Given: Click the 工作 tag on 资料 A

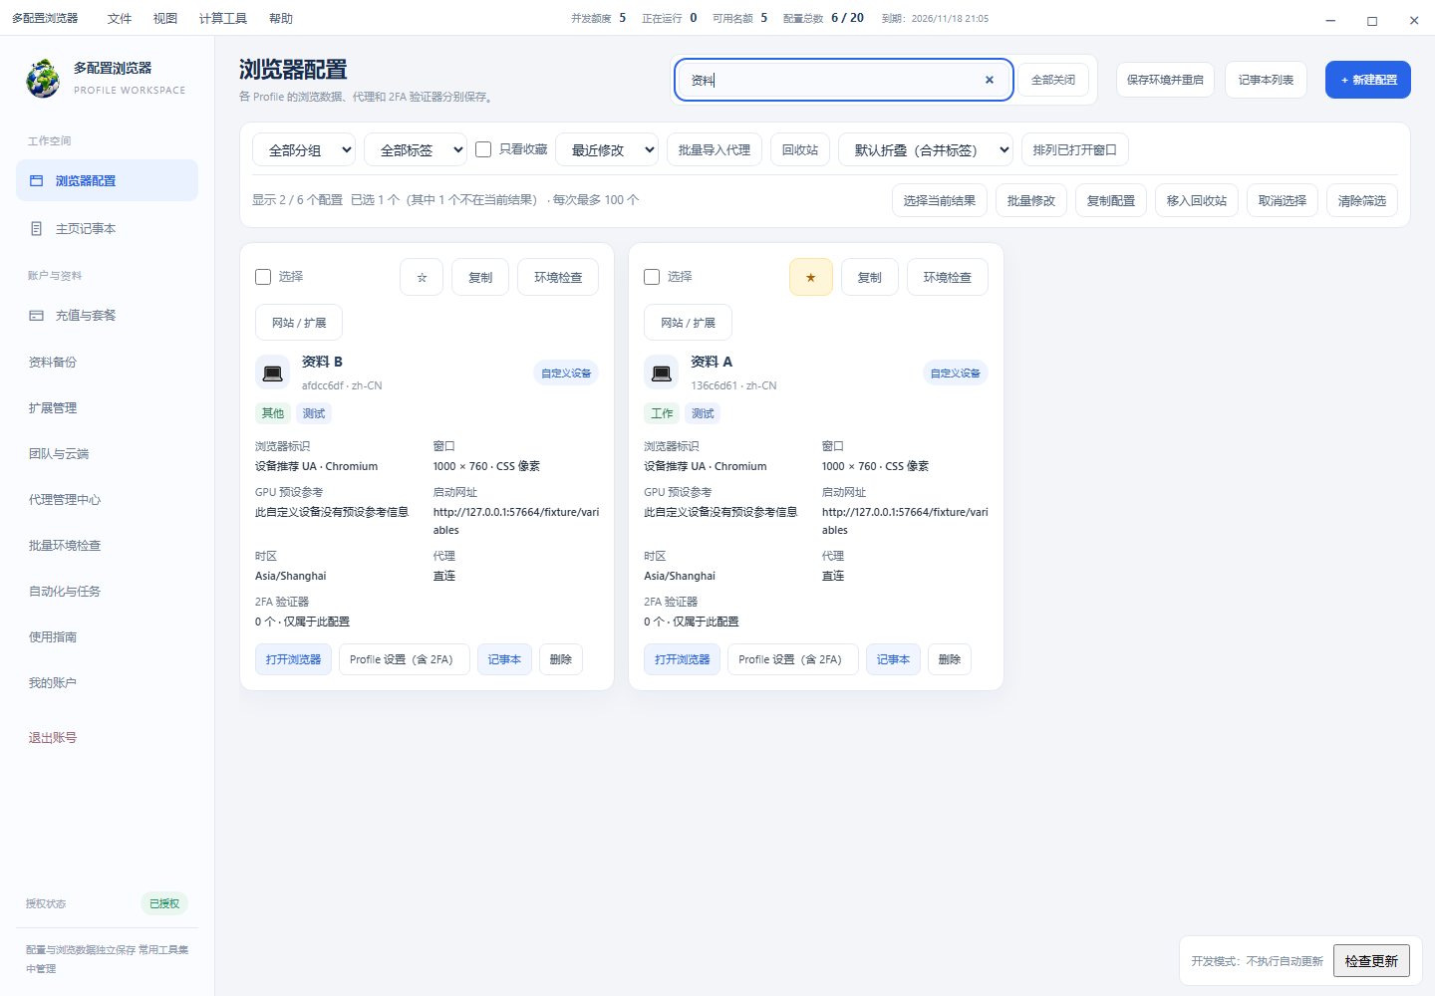Looking at the screenshot, I should pyautogui.click(x=662, y=413).
